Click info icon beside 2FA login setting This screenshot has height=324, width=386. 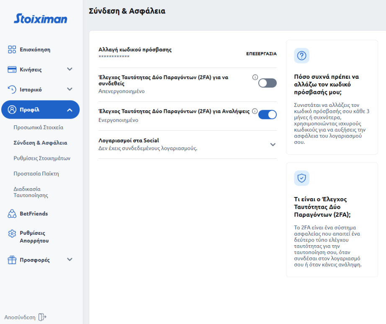255,77
